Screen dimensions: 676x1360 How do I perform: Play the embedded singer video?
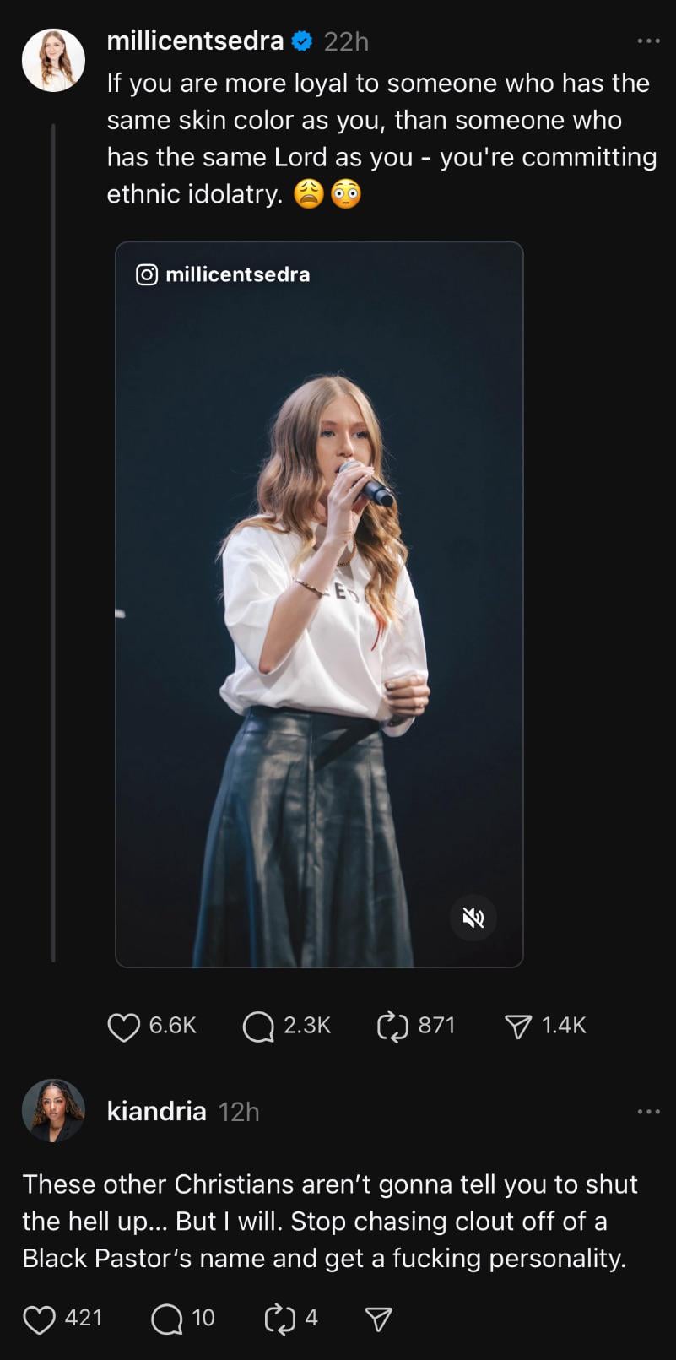point(319,604)
